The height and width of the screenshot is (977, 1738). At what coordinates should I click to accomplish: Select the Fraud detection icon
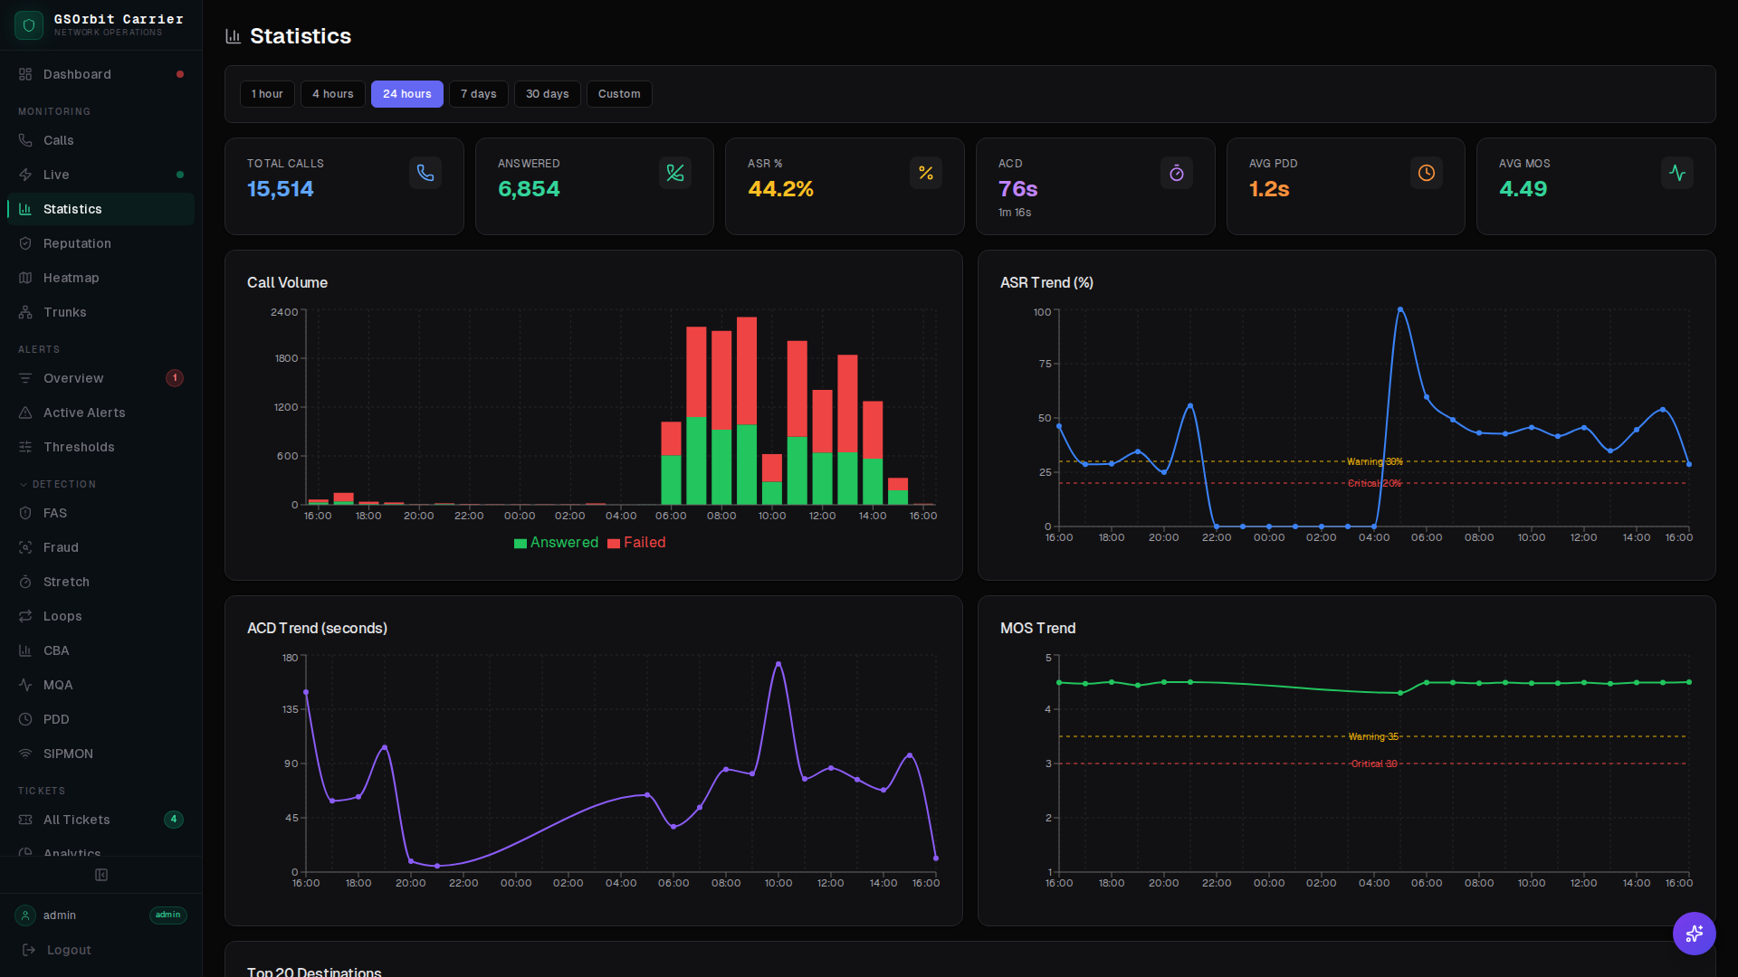[x=25, y=547]
